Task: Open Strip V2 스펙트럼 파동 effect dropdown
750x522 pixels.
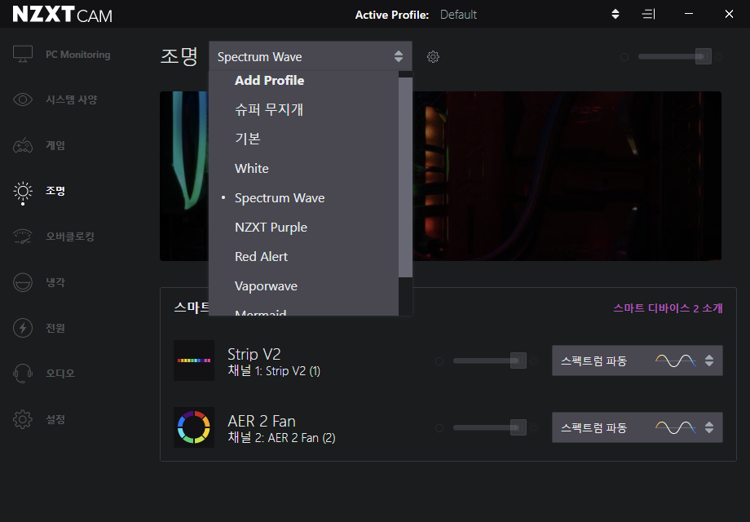Action: pos(637,361)
